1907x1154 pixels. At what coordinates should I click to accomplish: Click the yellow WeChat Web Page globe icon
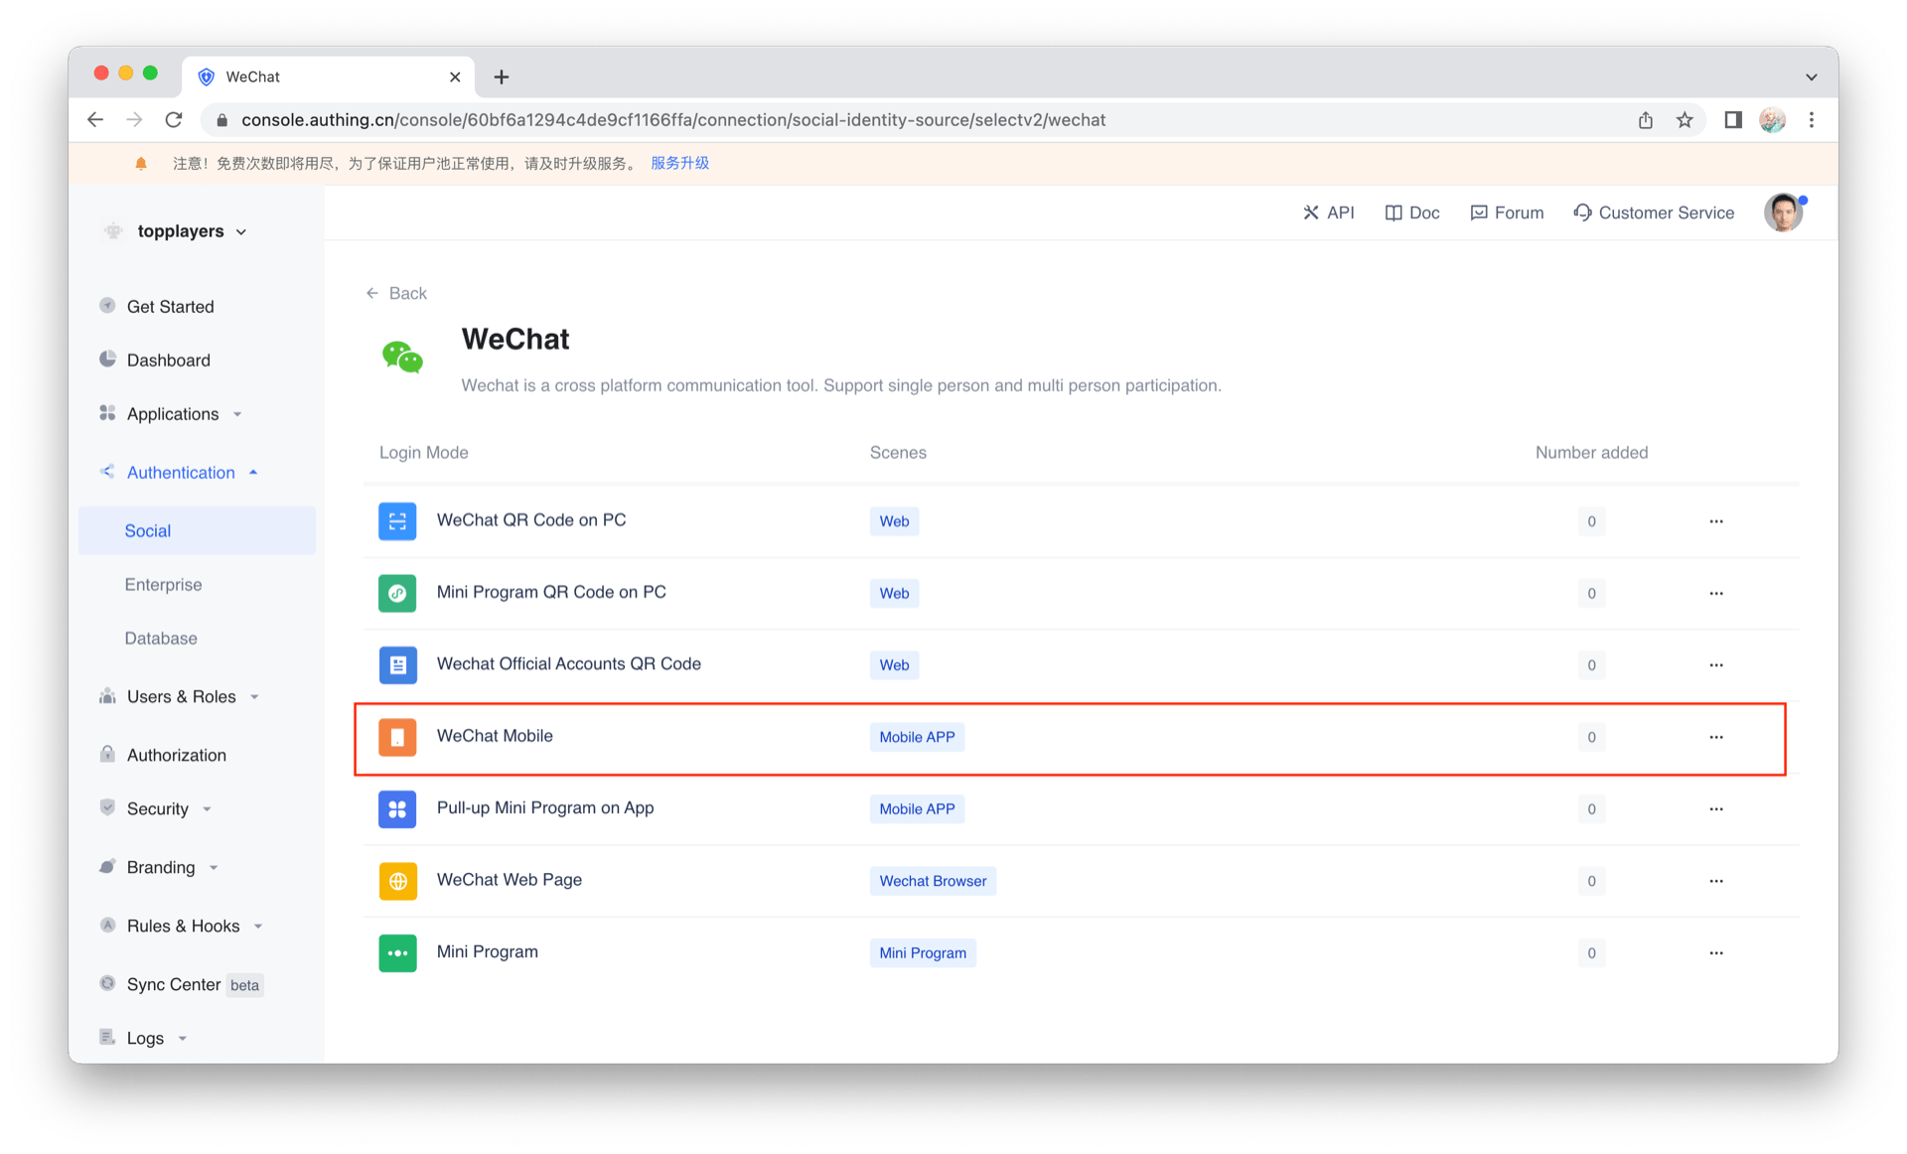[397, 881]
